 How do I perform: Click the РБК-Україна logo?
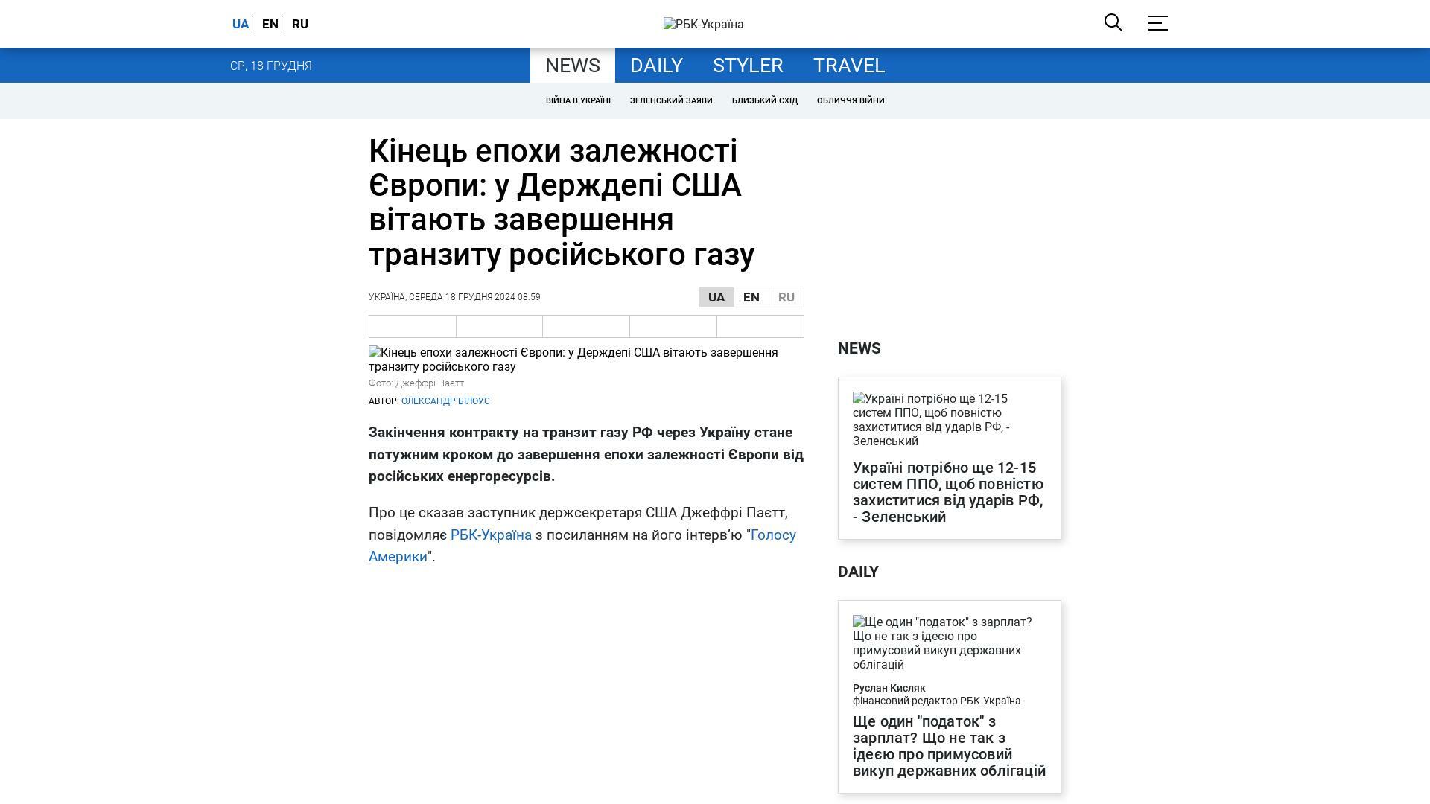(703, 24)
